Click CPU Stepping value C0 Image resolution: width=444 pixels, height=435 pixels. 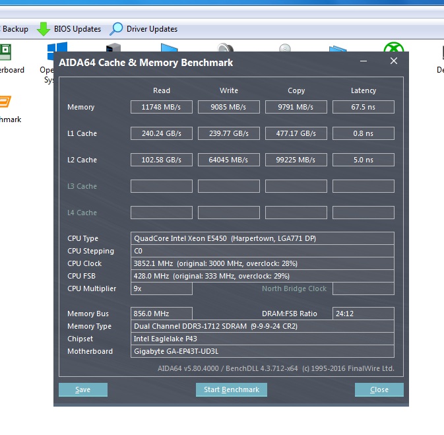coord(262,251)
